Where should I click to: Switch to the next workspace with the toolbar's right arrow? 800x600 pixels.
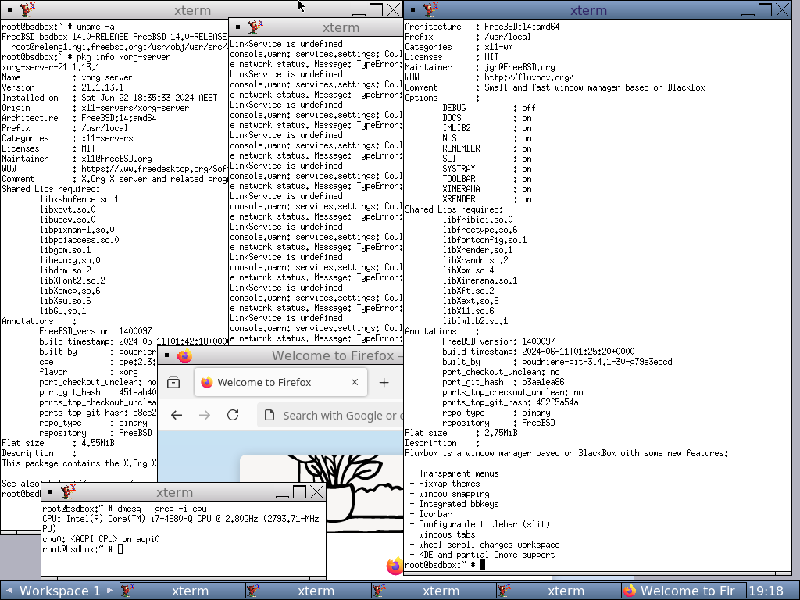pos(109,591)
